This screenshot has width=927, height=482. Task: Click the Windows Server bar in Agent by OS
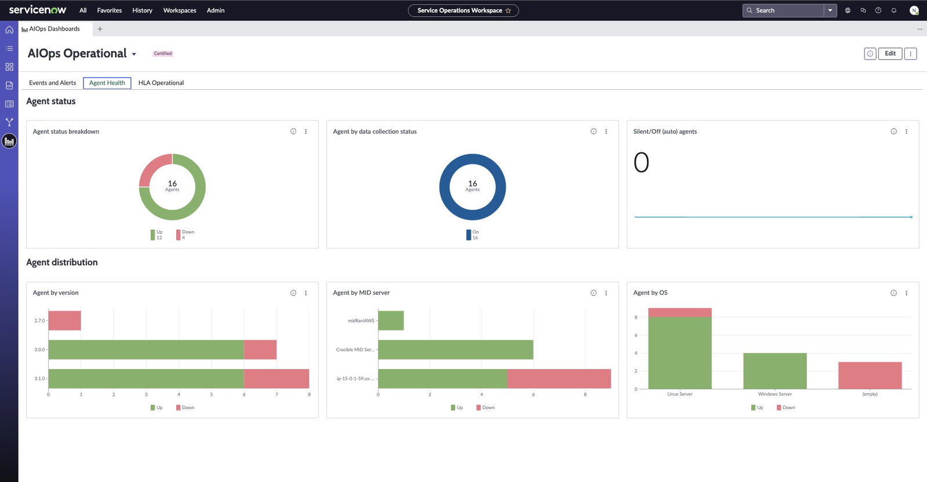coord(775,371)
